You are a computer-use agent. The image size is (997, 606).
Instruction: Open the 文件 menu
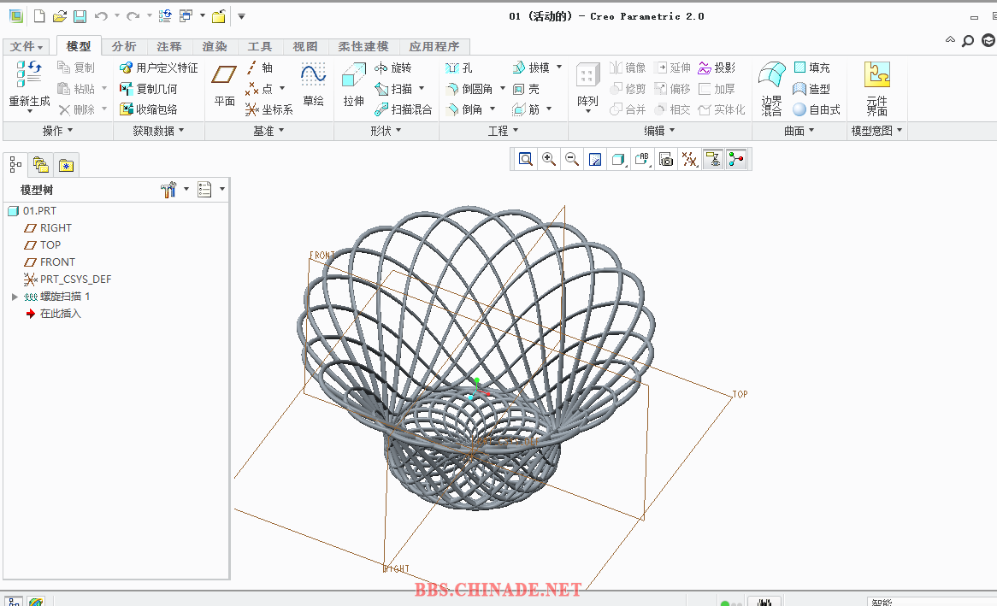pos(27,46)
